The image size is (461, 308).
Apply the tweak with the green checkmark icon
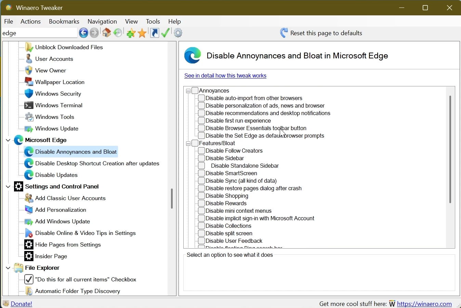click(166, 33)
